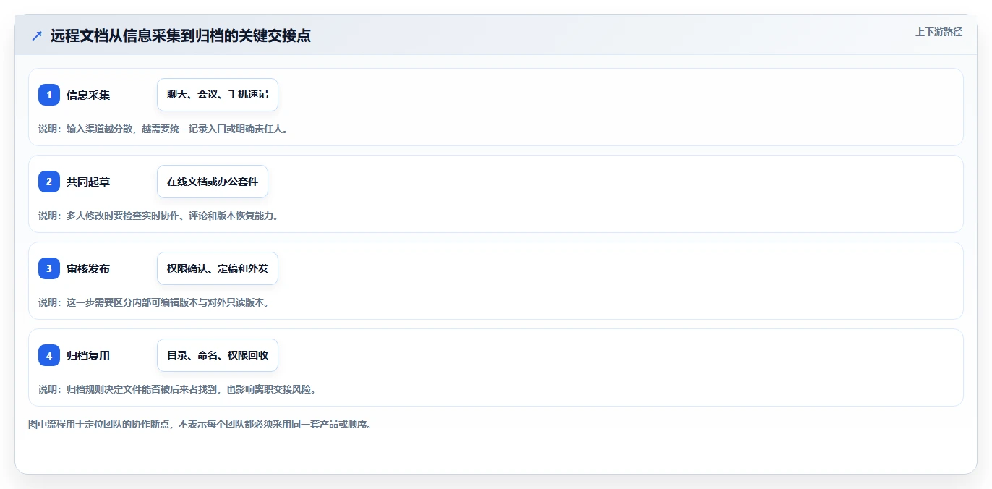
Task: Click the step 1 number badge
Action: point(49,95)
